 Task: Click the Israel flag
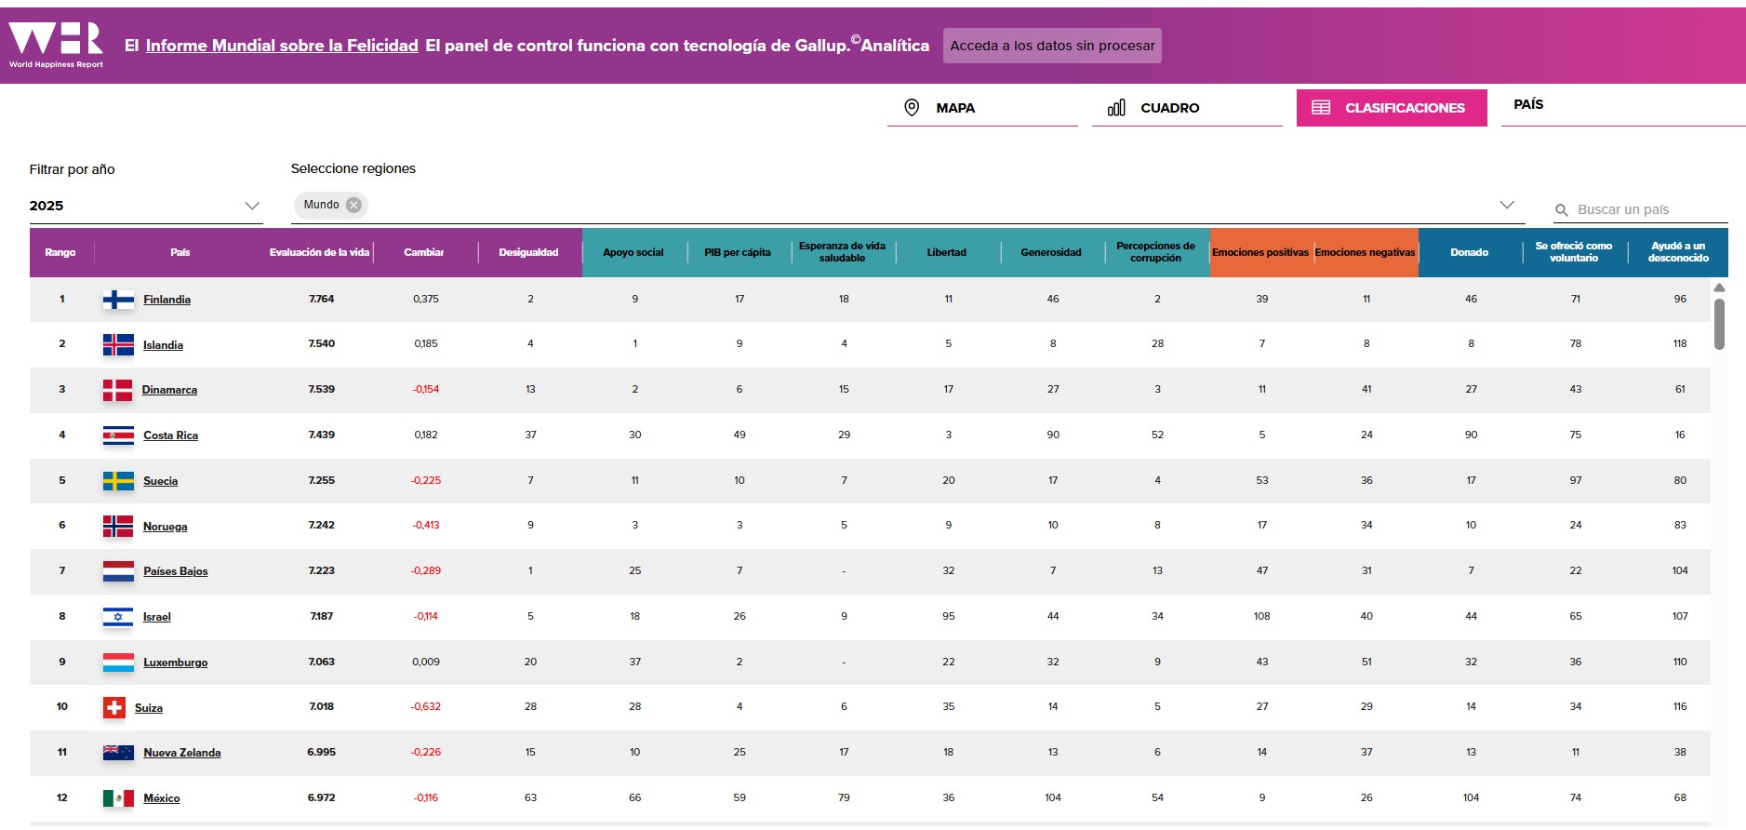[118, 617]
